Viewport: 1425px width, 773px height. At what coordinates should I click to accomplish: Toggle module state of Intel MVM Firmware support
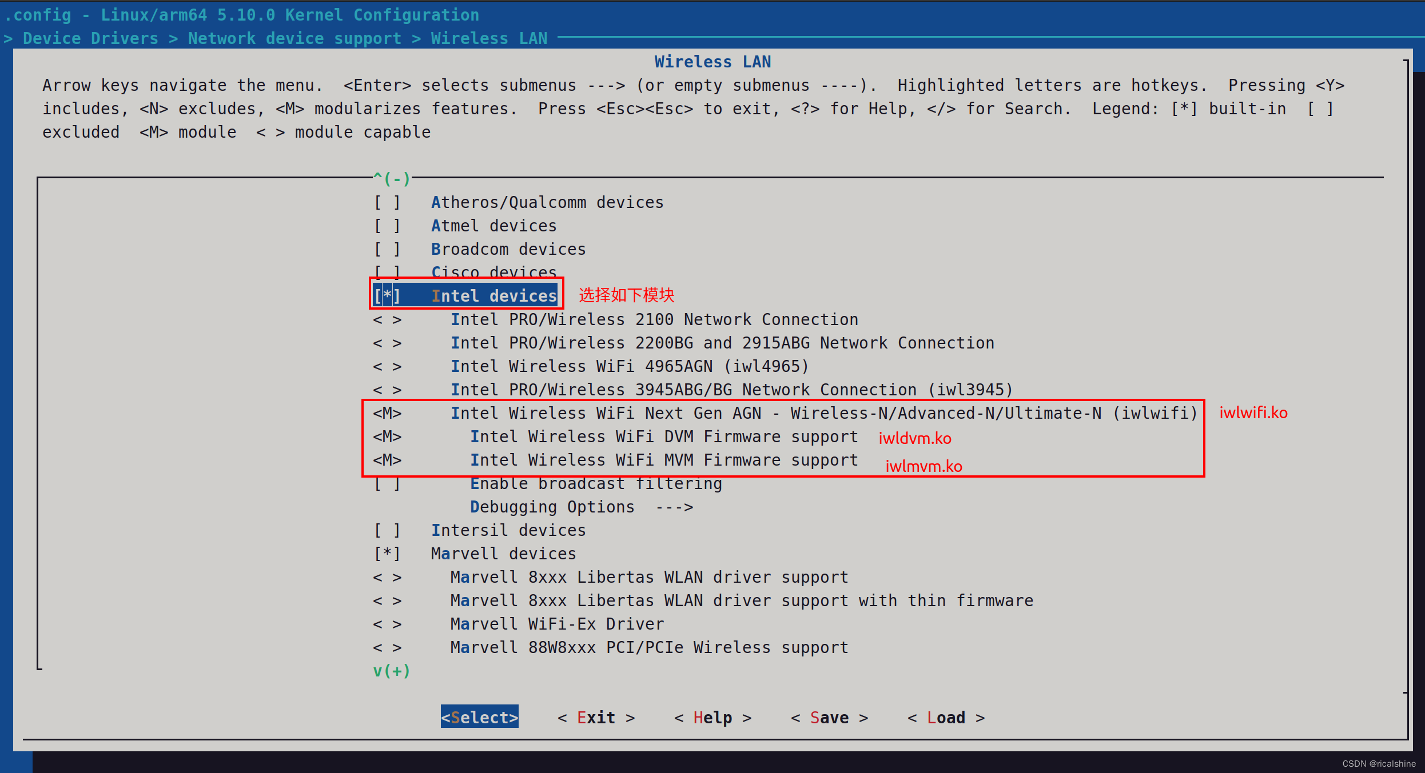click(387, 460)
